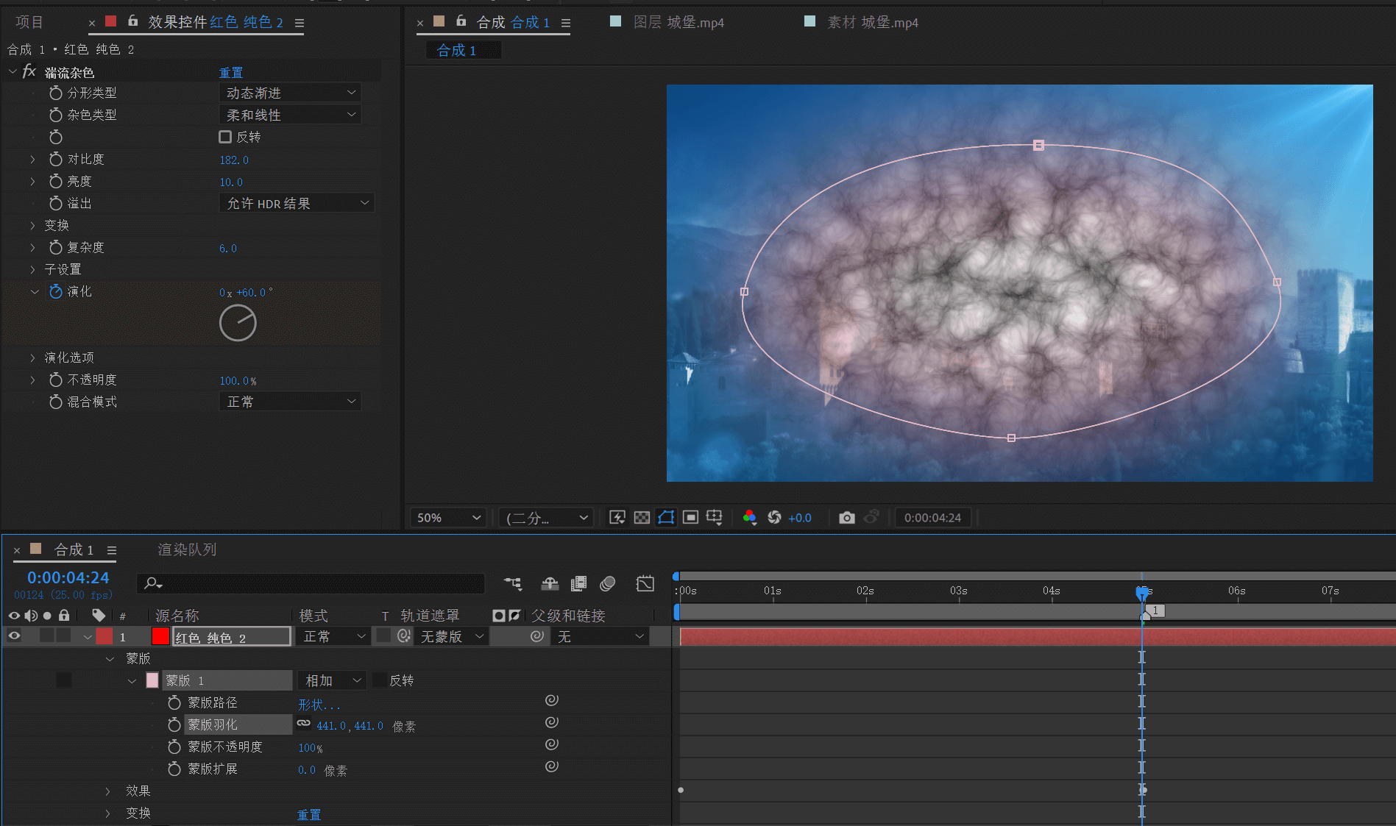The height and width of the screenshot is (826, 1396).
Task: Click the fast previews icon
Action: [617, 518]
